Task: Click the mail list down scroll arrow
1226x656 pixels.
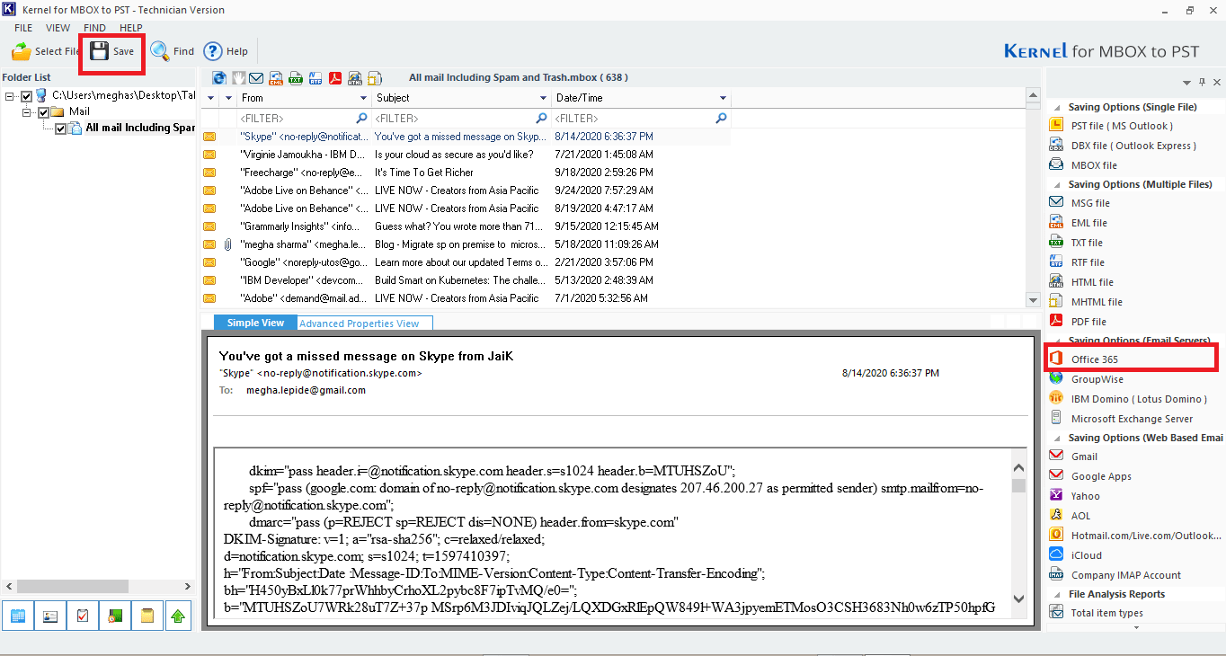Action: point(1033,298)
